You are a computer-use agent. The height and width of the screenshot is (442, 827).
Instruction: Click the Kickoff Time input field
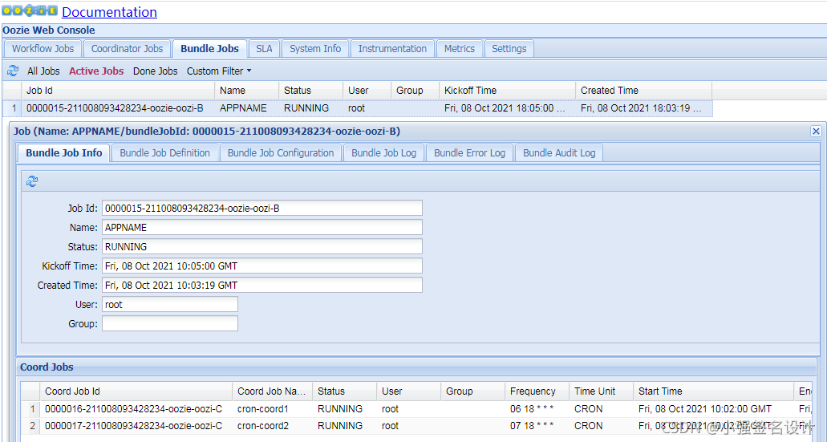pyautogui.click(x=262, y=266)
